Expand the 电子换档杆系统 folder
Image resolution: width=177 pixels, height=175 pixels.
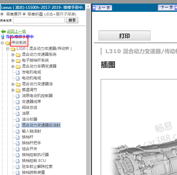pyautogui.click(x=13, y=61)
